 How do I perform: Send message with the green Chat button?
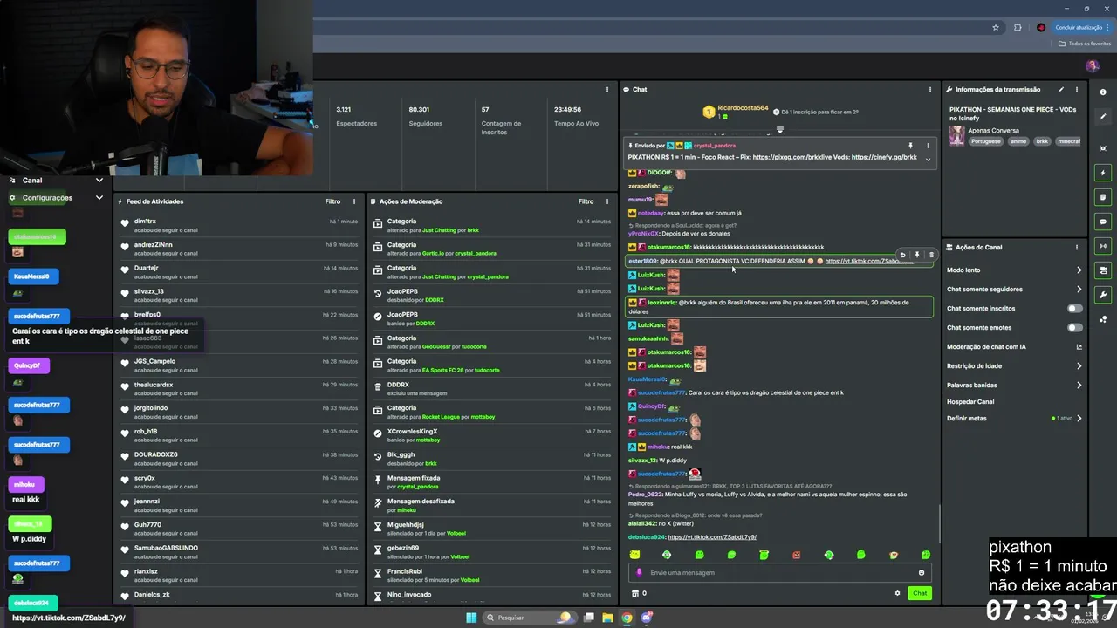pos(920,593)
